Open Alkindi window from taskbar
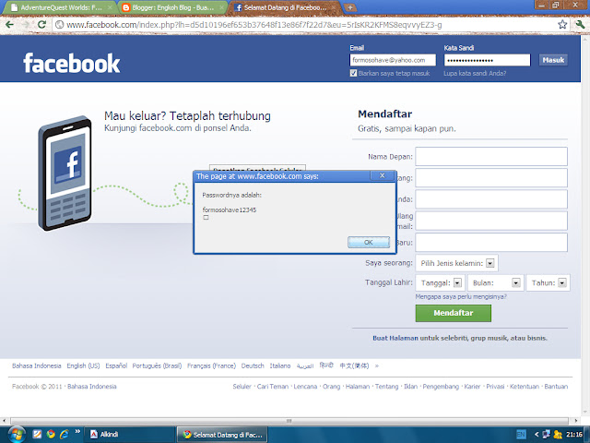Viewport: 590px width, 443px height. (129, 435)
